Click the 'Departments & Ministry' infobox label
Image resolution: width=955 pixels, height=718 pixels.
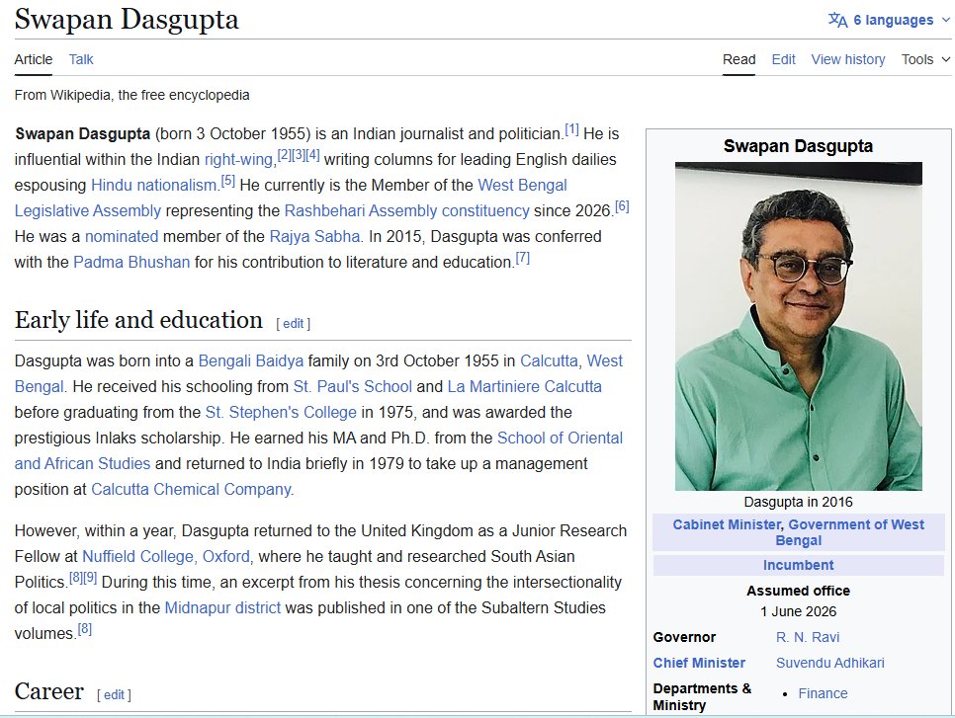click(702, 696)
